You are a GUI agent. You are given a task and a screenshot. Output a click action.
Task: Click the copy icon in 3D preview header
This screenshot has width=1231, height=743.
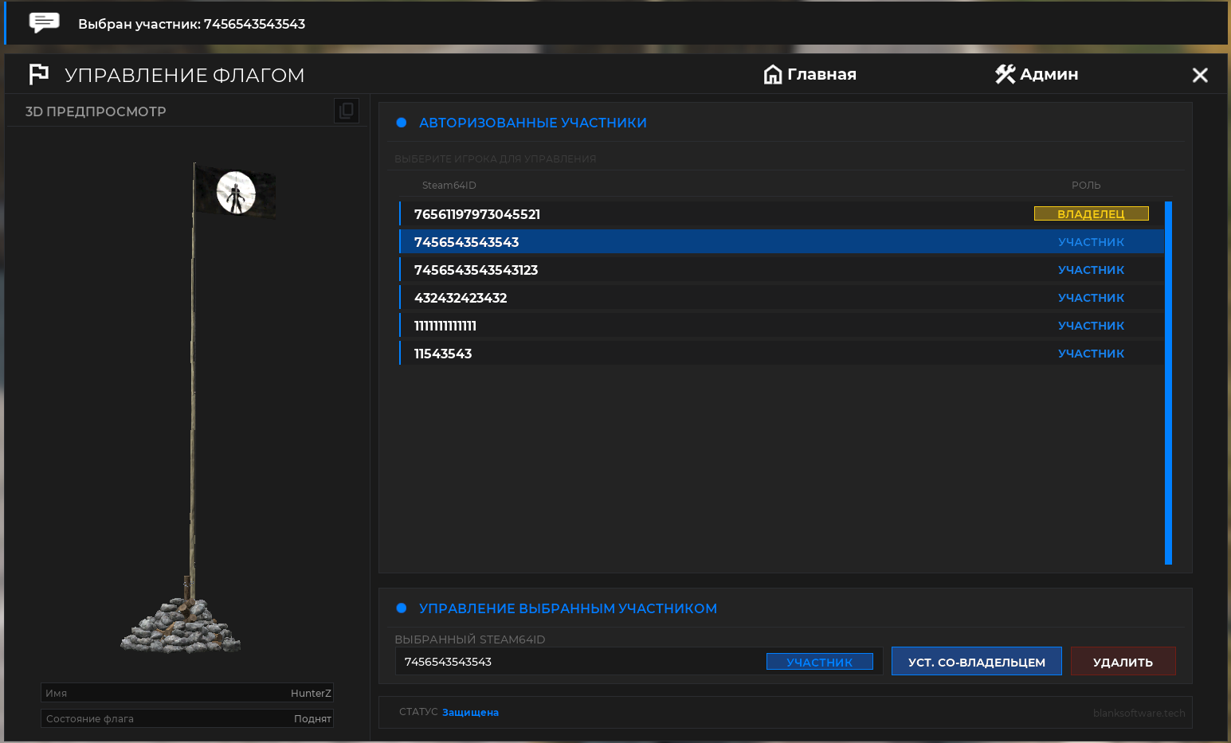coord(347,111)
